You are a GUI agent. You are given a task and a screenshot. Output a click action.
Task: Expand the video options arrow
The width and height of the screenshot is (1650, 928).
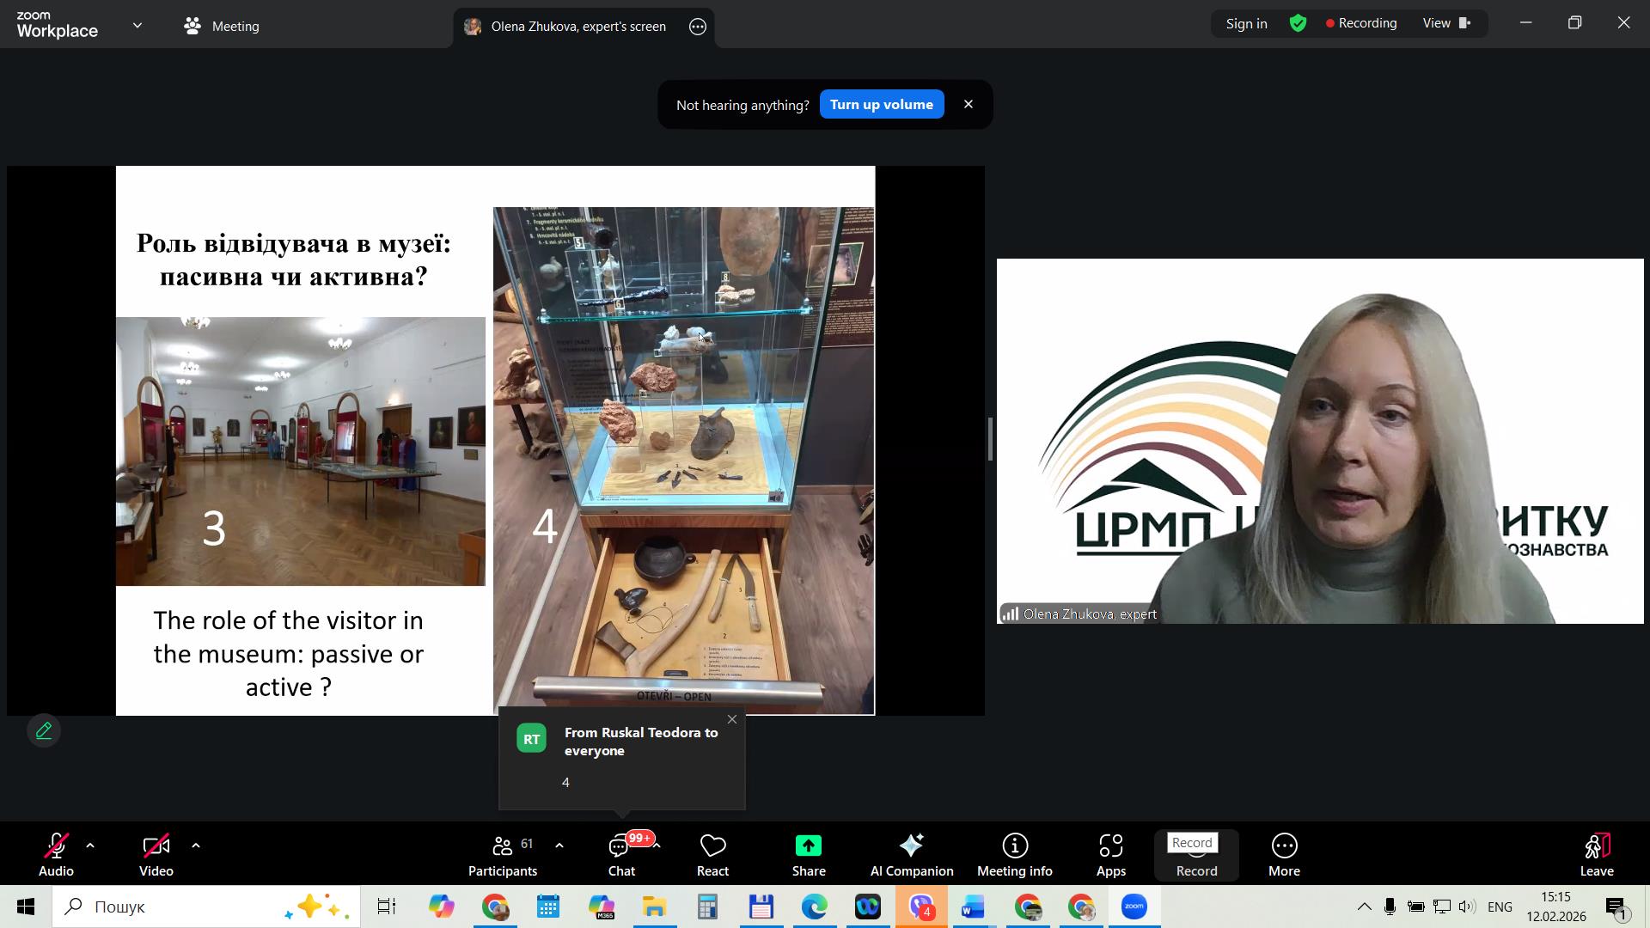196,846
